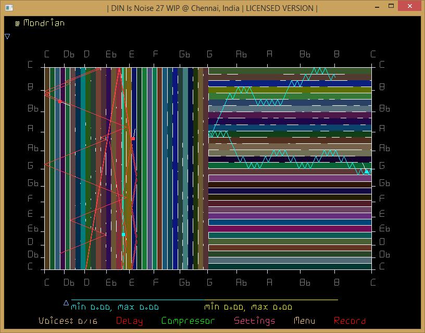Toggle the Compressor effect
Screen dimensions: 425x333
[x=188, y=321]
